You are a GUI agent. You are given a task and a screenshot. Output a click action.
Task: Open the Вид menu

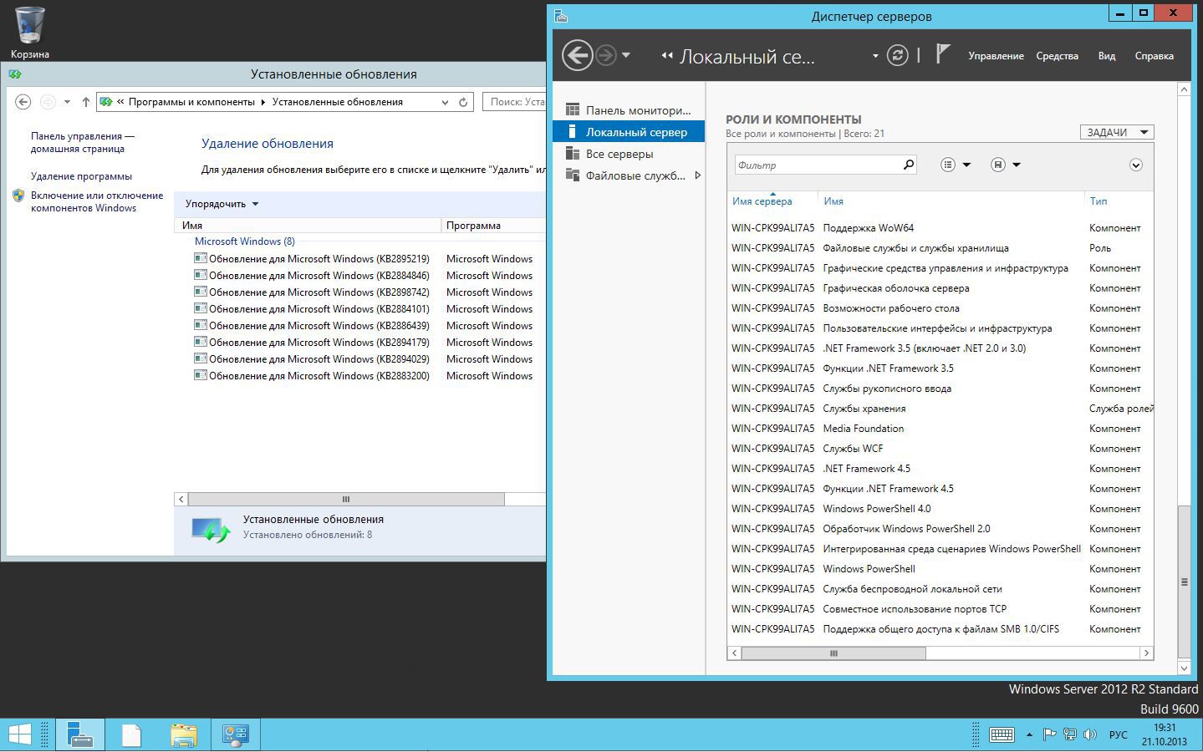[x=1106, y=56]
